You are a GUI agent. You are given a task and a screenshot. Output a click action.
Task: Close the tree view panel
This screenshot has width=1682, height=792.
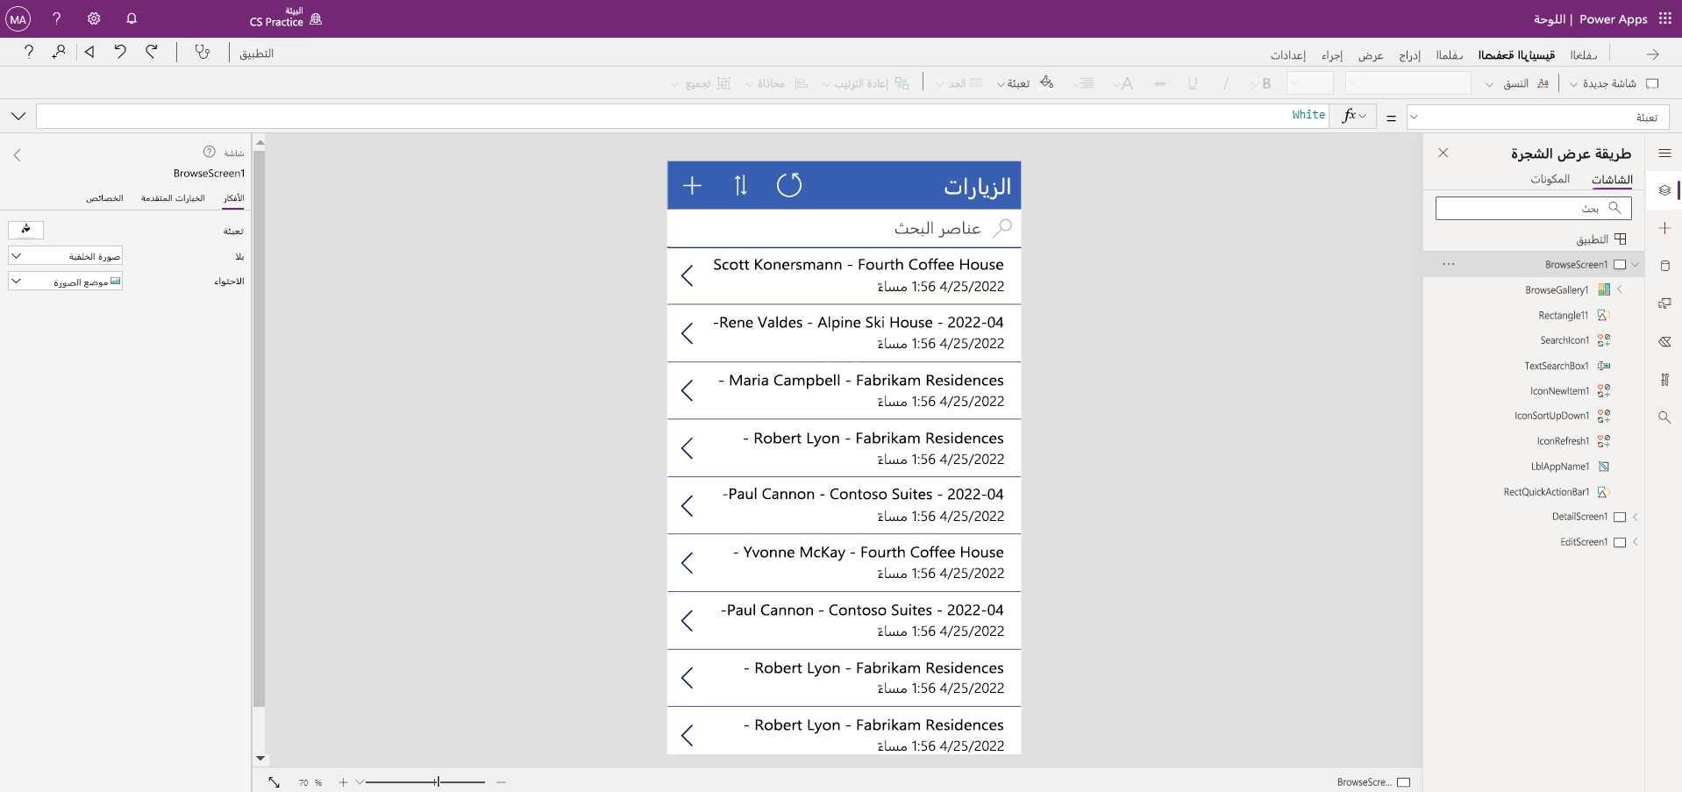click(1443, 153)
